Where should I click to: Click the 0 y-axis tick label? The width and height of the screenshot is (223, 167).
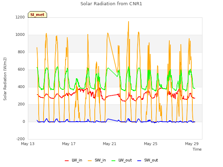coord(24,122)
